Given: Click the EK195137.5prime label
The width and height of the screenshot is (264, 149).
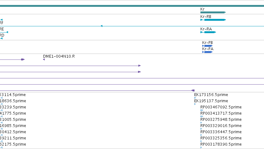Looking at the screenshot, I should click(x=211, y=101).
